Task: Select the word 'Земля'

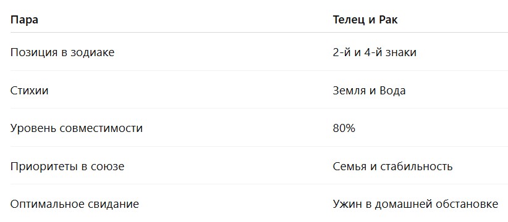Action: (347, 91)
